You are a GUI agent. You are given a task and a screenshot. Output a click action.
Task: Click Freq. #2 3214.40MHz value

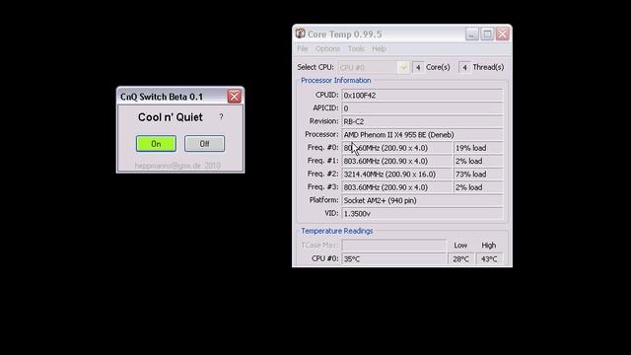(x=396, y=175)
